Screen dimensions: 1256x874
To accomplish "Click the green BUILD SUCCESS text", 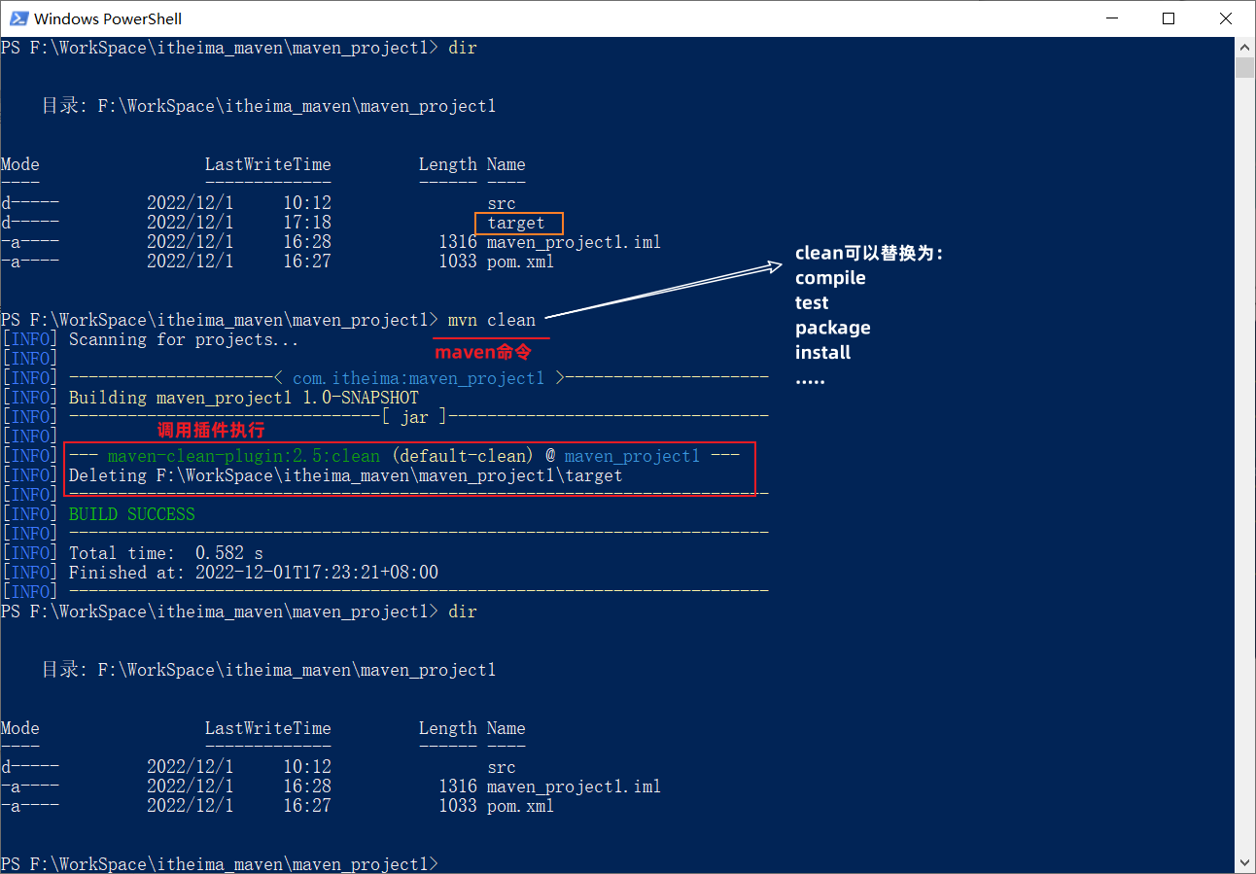I will (131, 514).
